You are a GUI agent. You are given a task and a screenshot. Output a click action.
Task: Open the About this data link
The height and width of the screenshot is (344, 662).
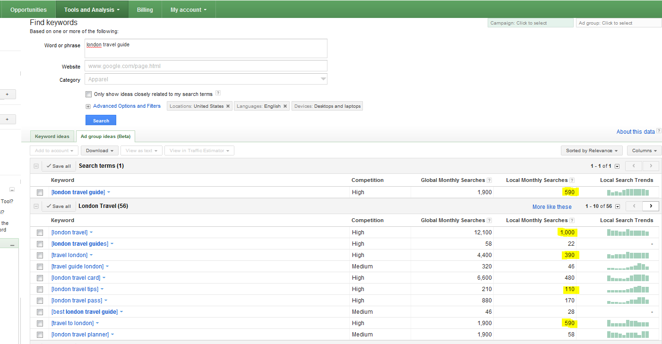pos(636,132)
